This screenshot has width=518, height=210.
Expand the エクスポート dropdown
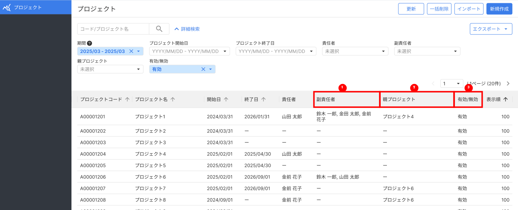pyautogui.click(x=491, y=29)
